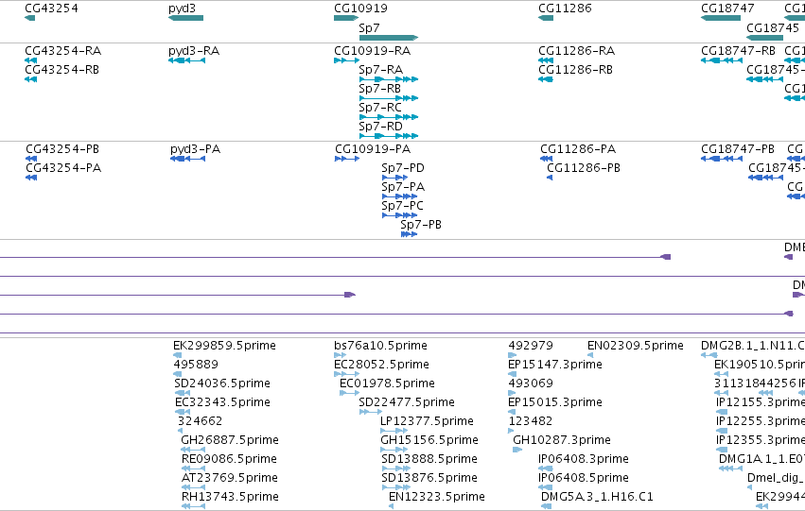Select EST LP12377.5prime
Screen dimensions: 805x511
click(427, 422)
